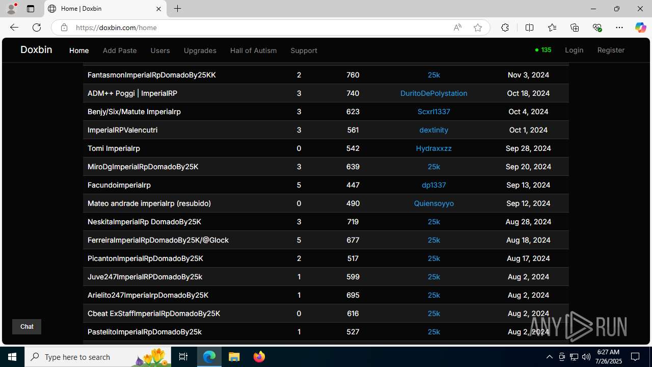Open Edge Settings and more menu
Image resolution: width=652 pixels, height=367 pixels.
(619, 28)
